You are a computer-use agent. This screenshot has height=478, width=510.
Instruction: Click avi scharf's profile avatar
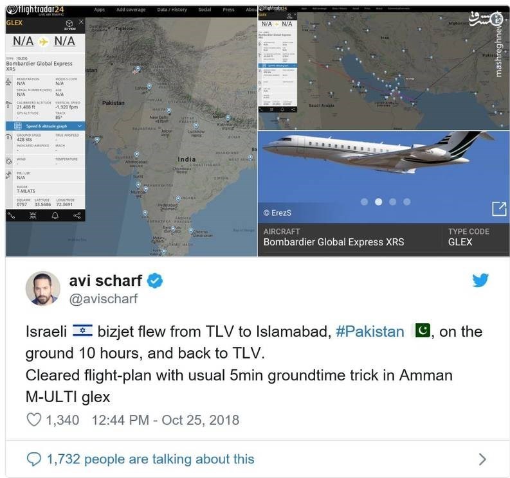click(42, 288)
